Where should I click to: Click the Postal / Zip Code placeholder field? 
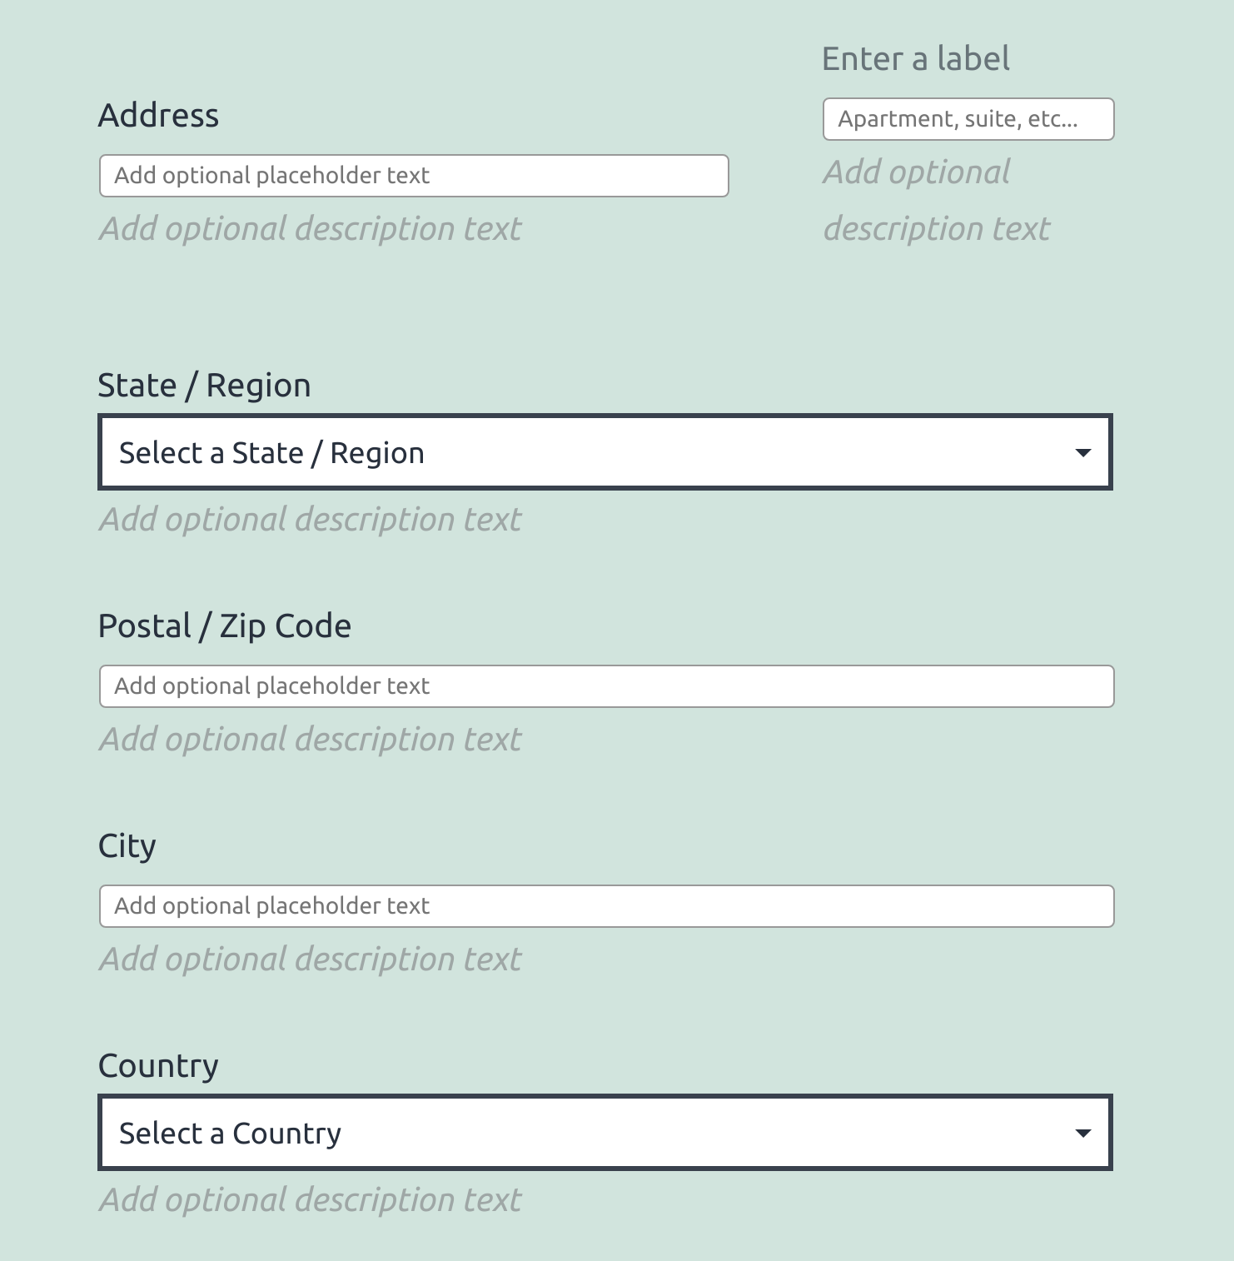click(x=605, y=685)
